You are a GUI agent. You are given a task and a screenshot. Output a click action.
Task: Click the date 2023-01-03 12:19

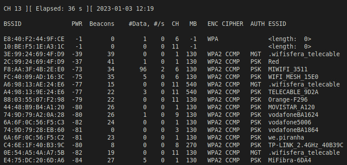(125, 9)
